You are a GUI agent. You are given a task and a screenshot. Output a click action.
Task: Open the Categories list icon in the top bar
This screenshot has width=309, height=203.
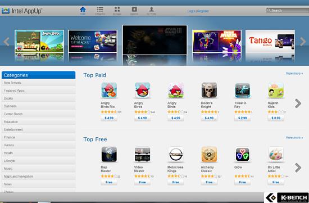point(100,10)
